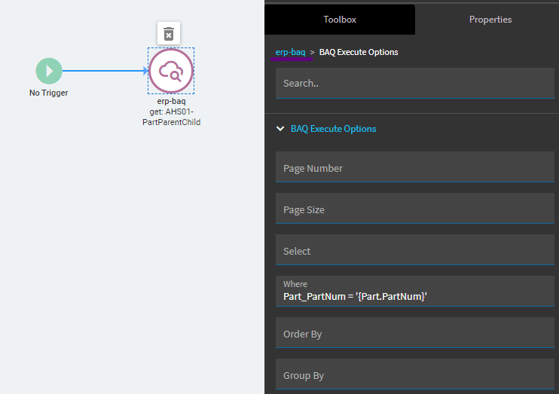Screen dimensions: 559x394
Task: Select the No Trigger start node
Action: [49, 72]
